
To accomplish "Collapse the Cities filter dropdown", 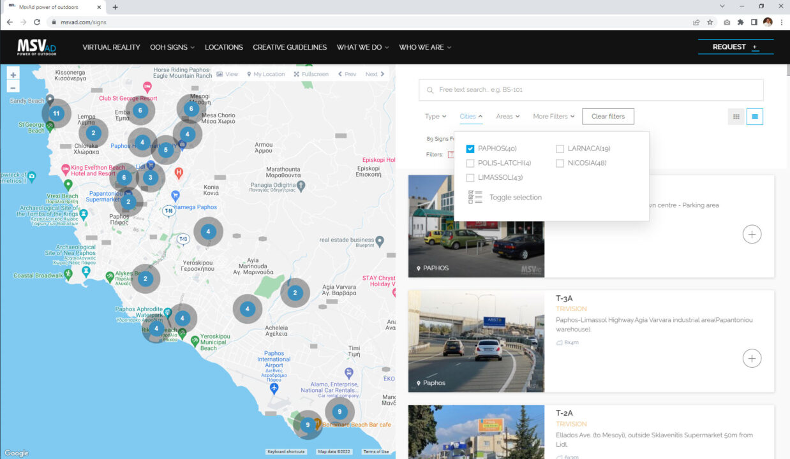I will [471, 117].
